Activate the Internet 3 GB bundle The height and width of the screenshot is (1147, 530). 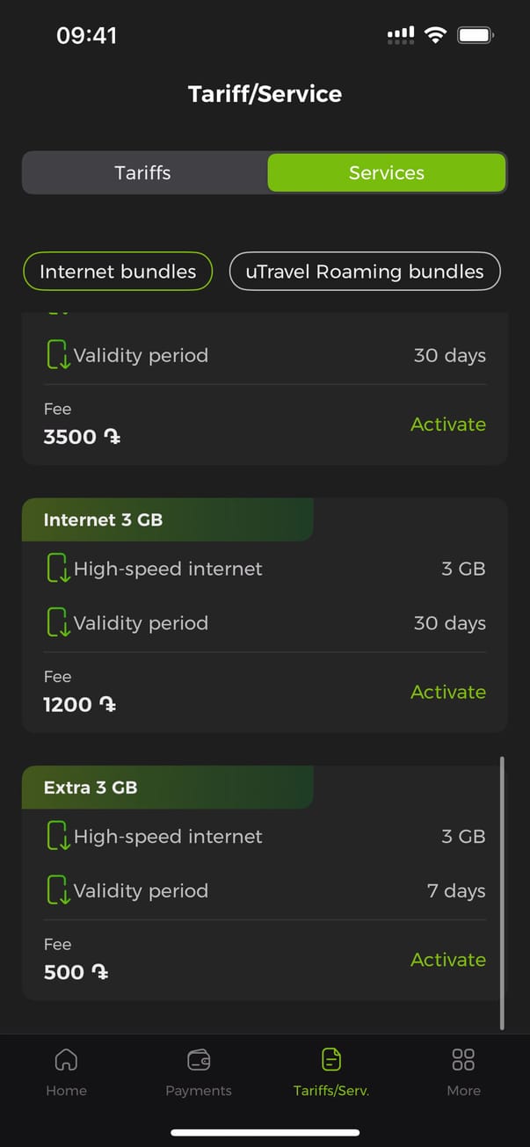(x=448, y=693)
